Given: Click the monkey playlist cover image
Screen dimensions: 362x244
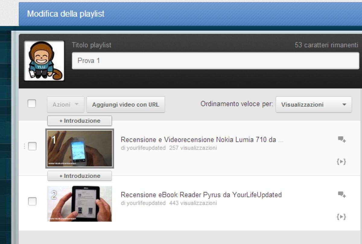Looking at the screenshot, I should pos(44,61).
